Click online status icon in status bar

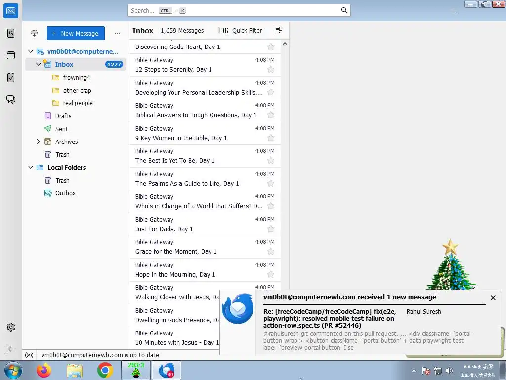[x=29, y=355]
